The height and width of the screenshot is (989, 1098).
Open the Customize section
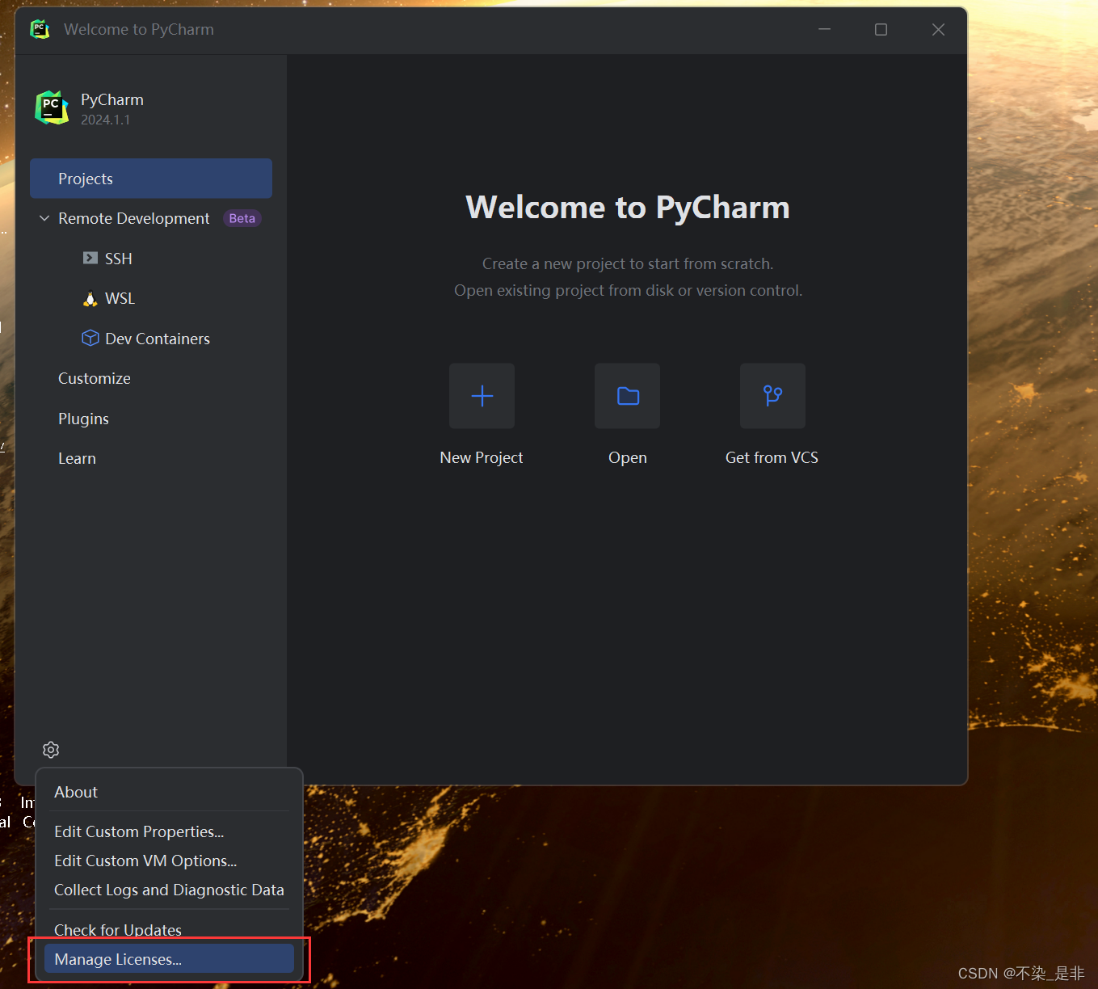tap(95, 378)
